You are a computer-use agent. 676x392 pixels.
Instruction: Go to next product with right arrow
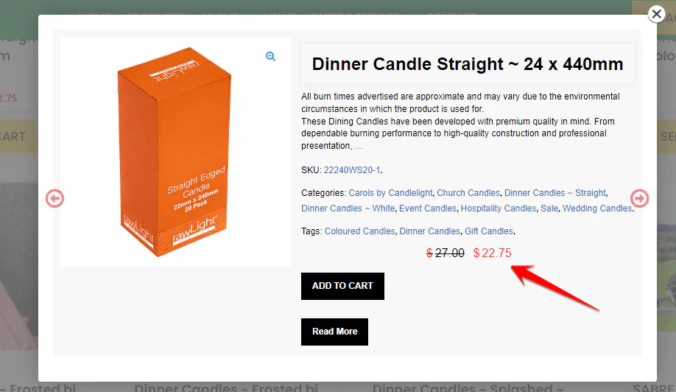point(640,198)
